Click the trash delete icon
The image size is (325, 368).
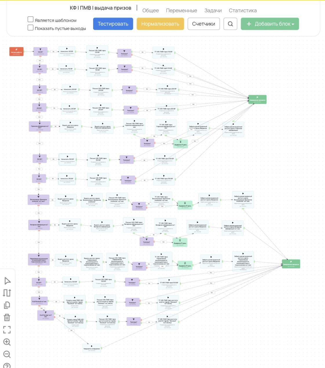pos(7,317)
